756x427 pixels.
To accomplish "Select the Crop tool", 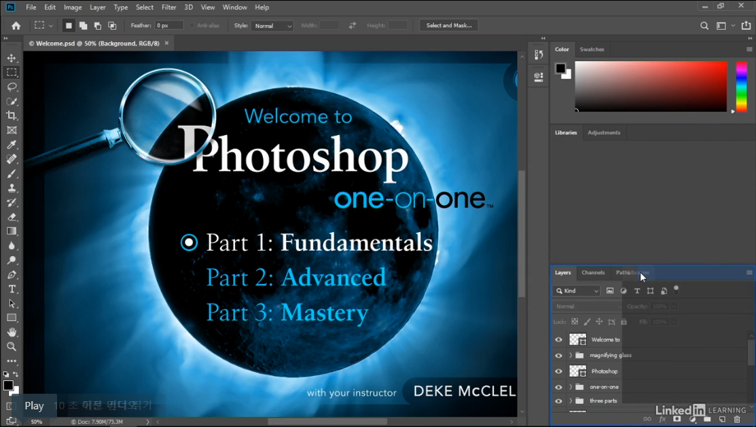I will [x=12, y=115].
